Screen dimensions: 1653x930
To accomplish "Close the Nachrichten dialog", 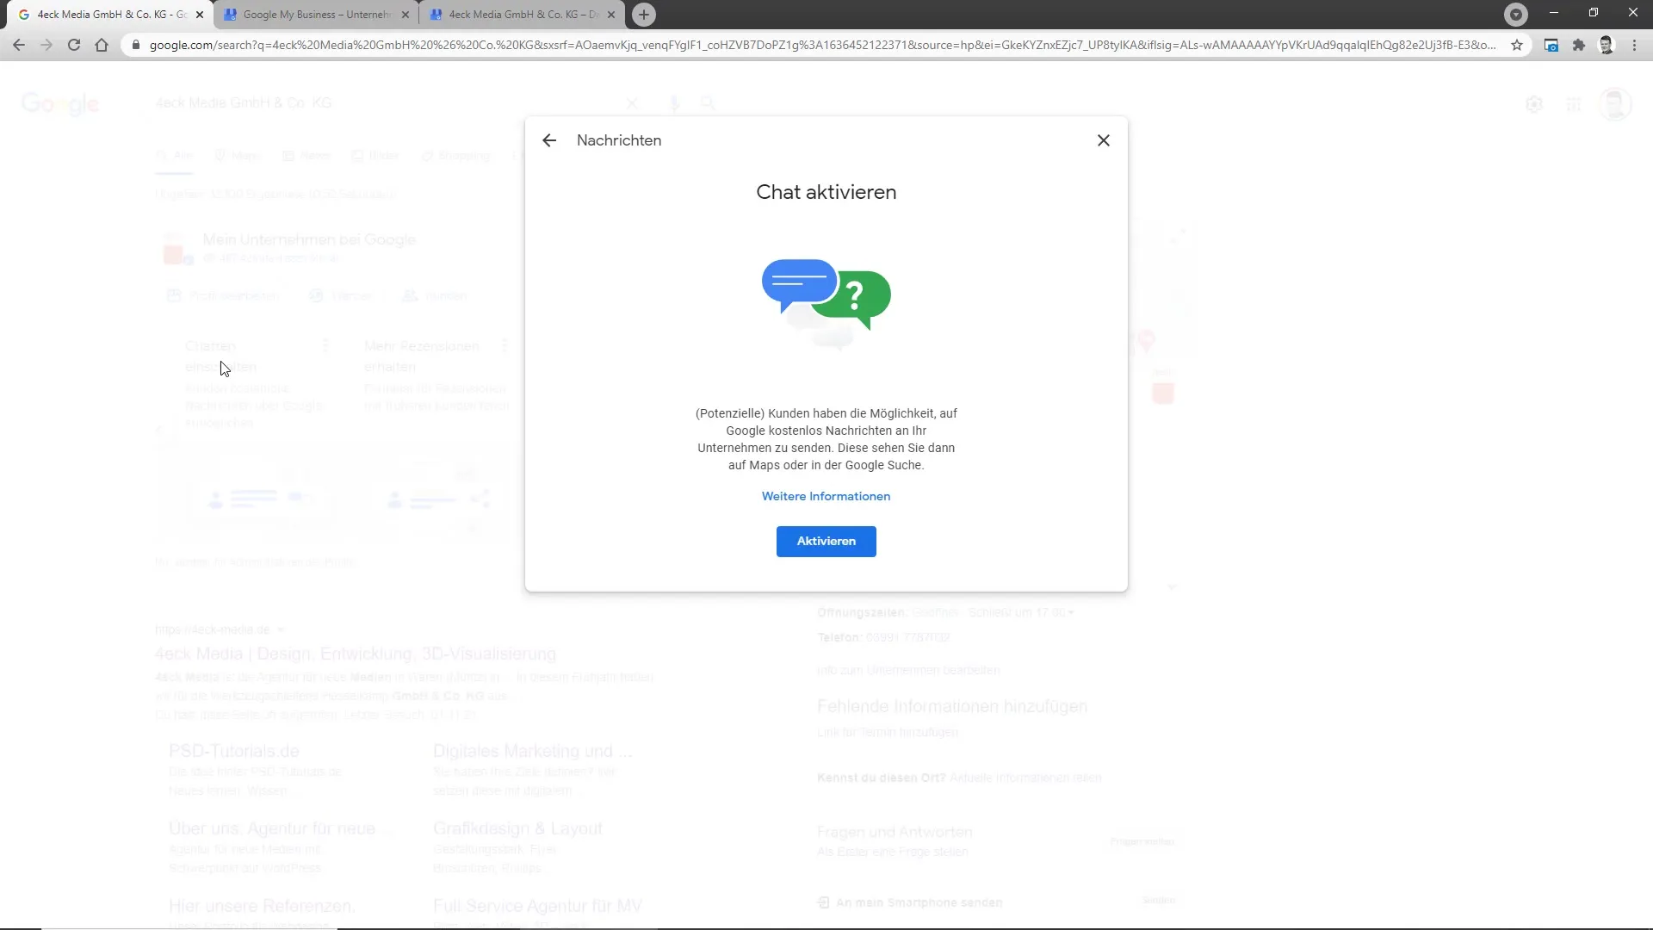I will point(1103,140).
